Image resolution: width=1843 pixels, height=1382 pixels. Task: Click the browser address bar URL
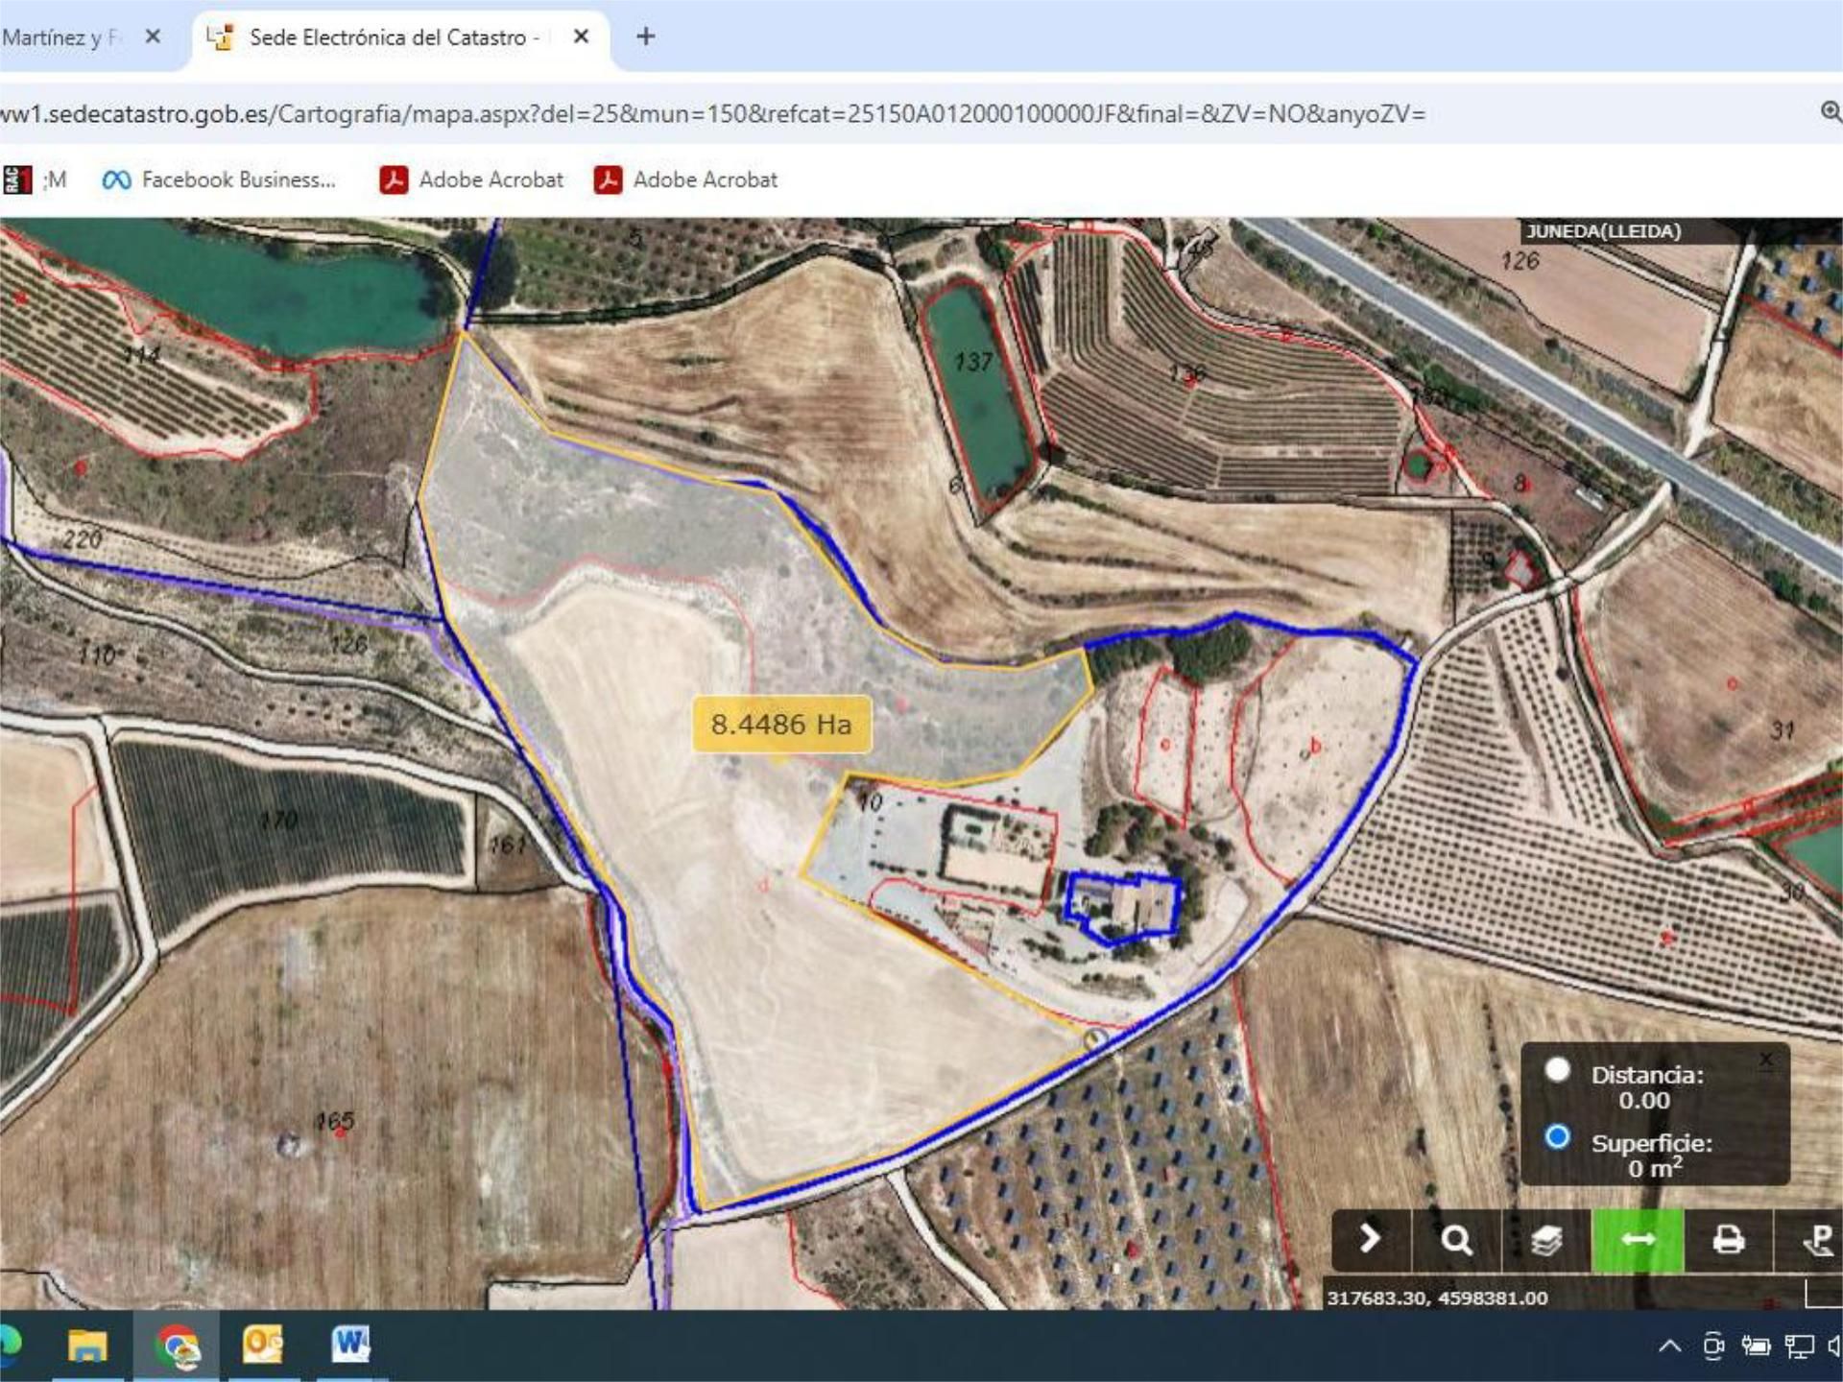click(x=710, y=114)
